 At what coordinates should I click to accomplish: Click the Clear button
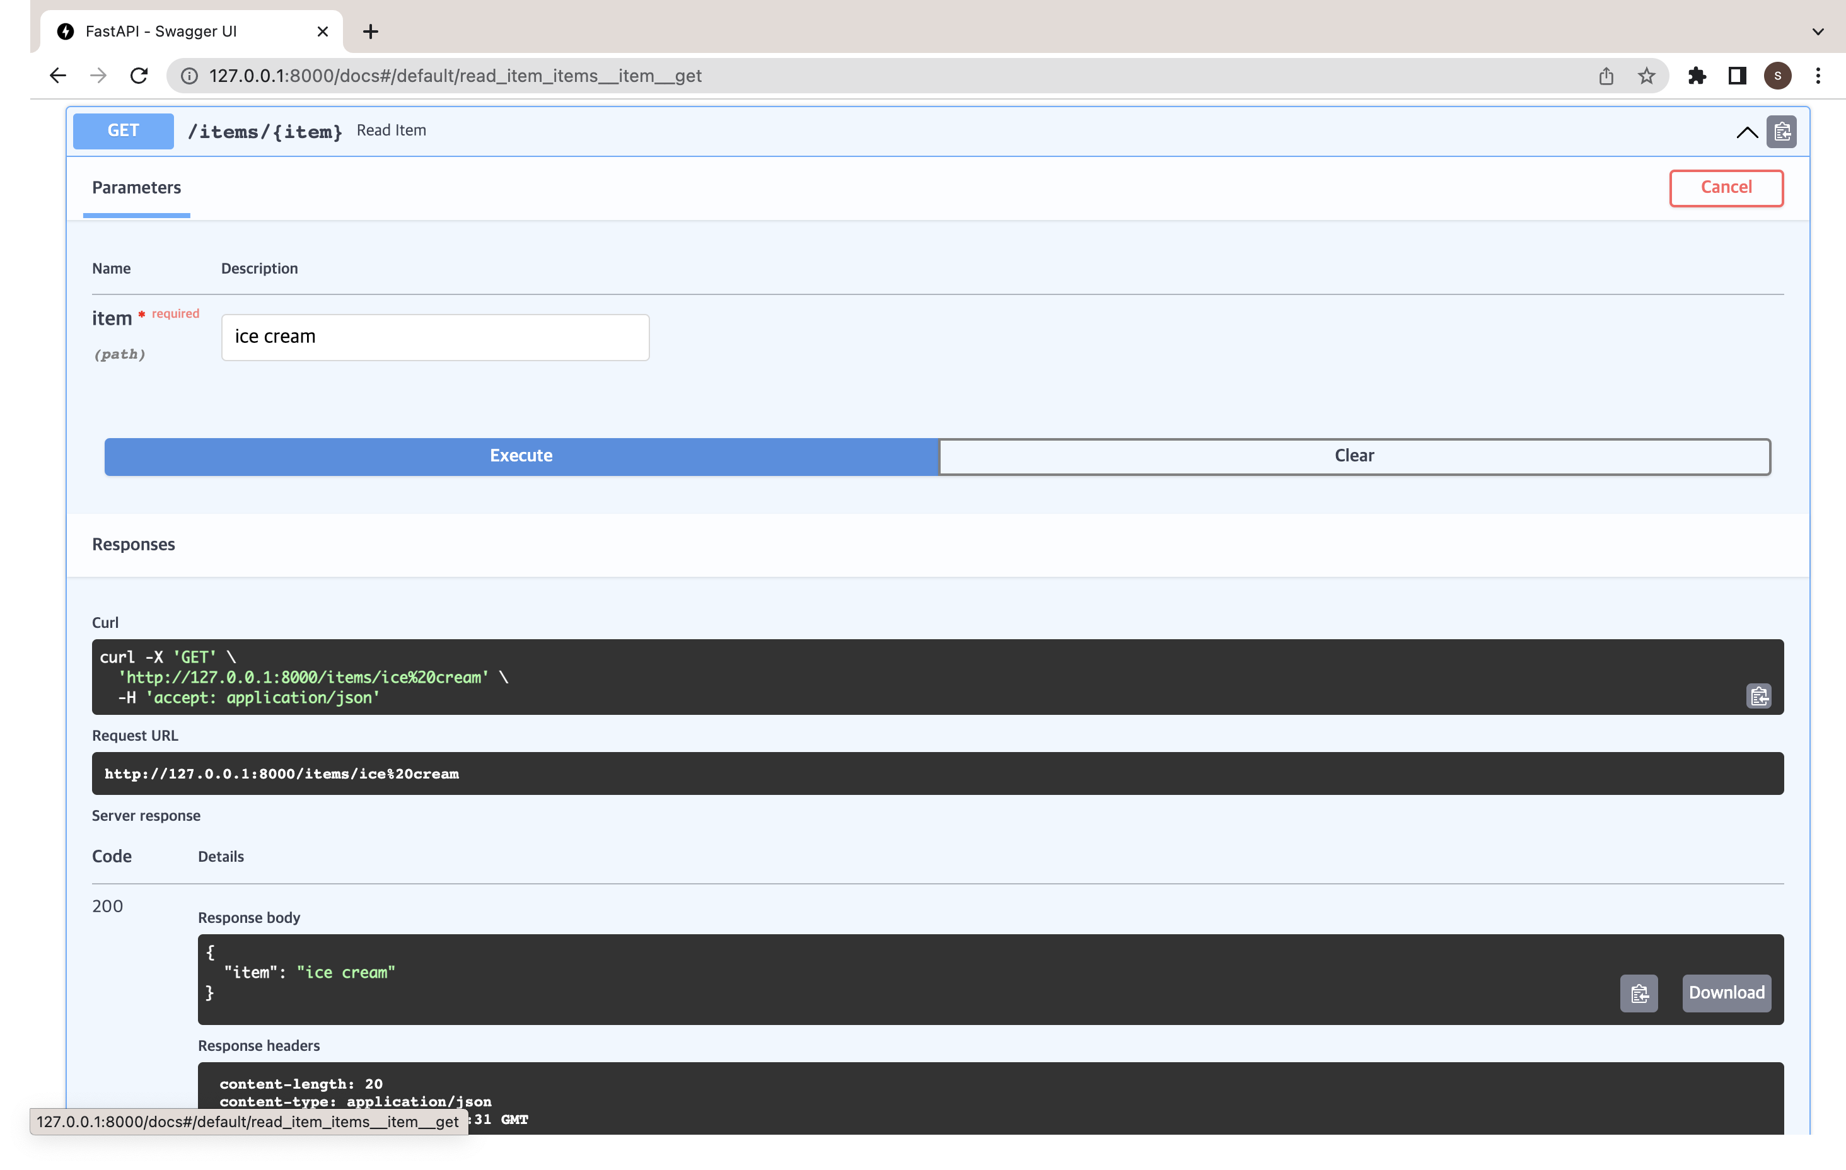(x=1354, y=456)
